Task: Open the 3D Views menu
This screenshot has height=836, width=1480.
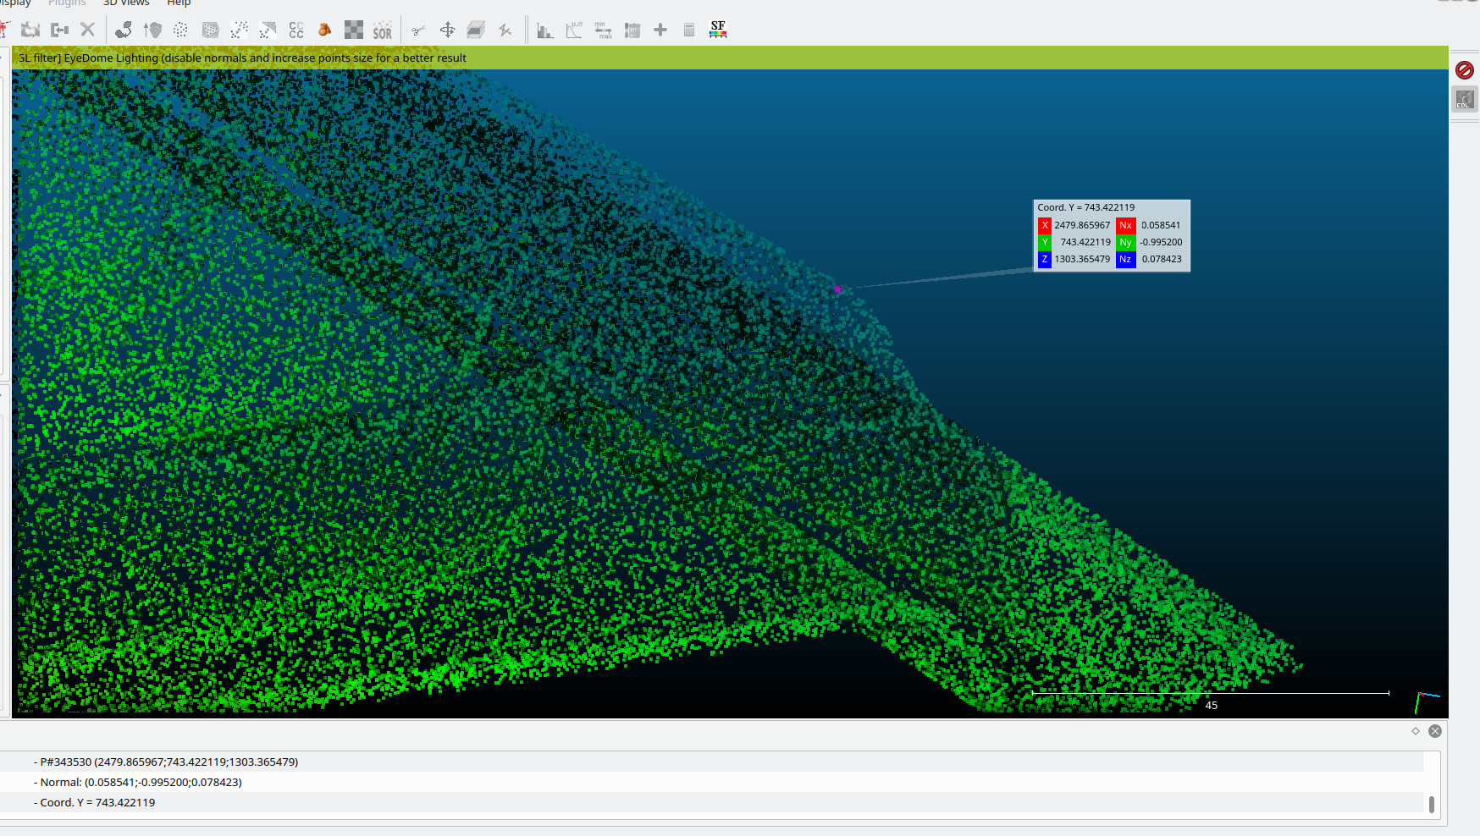Action: click(x=126, y=3)
